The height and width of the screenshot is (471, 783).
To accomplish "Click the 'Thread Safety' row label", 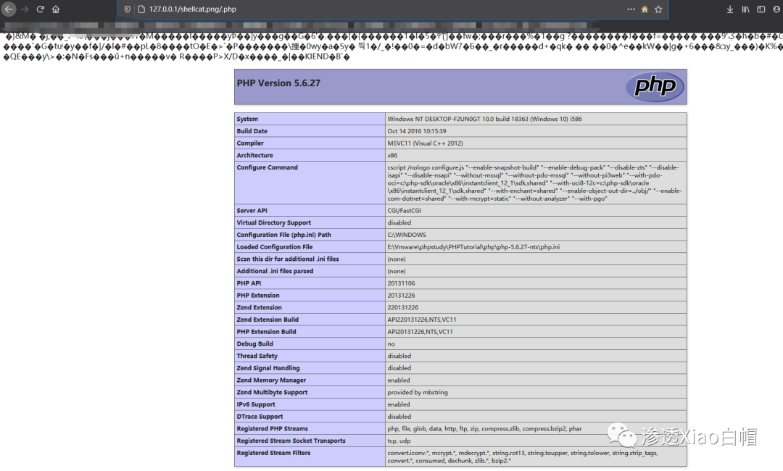I will coord(257,356).
